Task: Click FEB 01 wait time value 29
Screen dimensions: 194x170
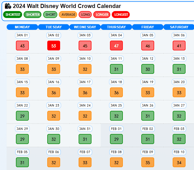Action: point(116,139)
